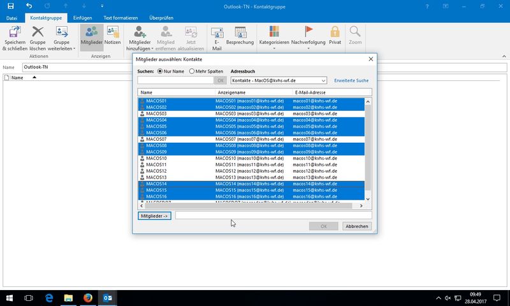
Task: Select the MACOS10 contact row
Action: (x=156, y=158)
